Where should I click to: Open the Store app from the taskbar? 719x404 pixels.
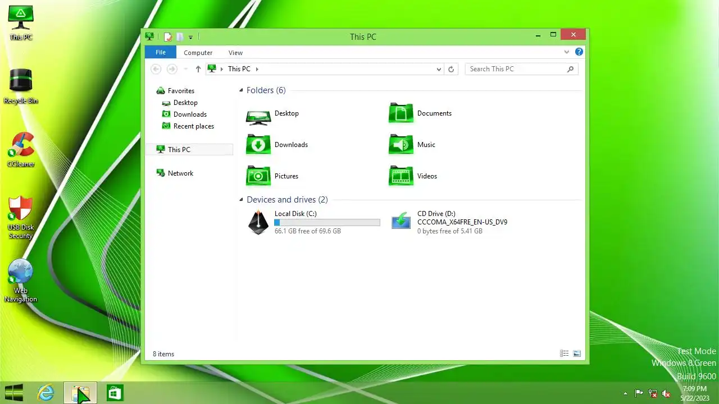pos(115,393)
